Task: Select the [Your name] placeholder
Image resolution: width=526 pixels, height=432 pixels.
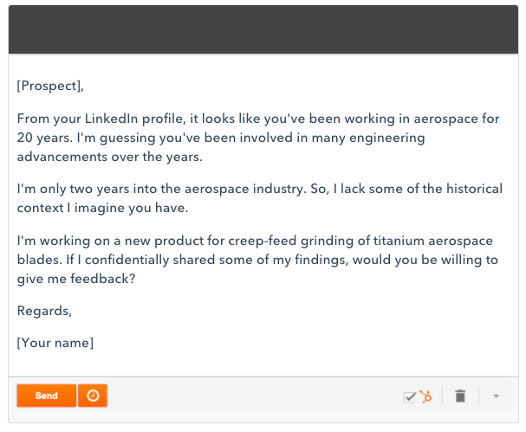Action: pos(55,343)
